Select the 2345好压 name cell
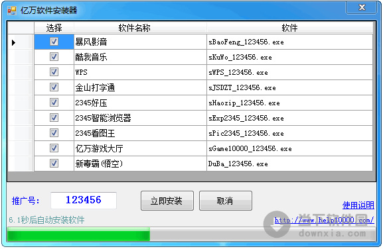383x249 pixels. click(140, 103)
